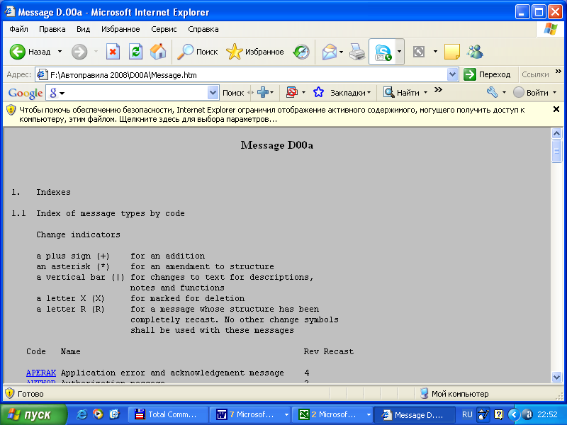Expand Google toolbar overflow chevron
Screen dimensions: 567x425
(x=438, y=90)
